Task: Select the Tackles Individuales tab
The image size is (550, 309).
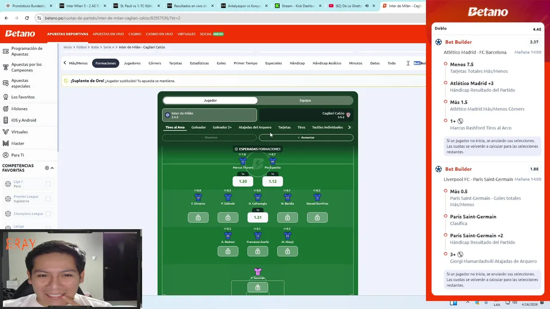Action: pyautogui.click(x=327, y=127)
